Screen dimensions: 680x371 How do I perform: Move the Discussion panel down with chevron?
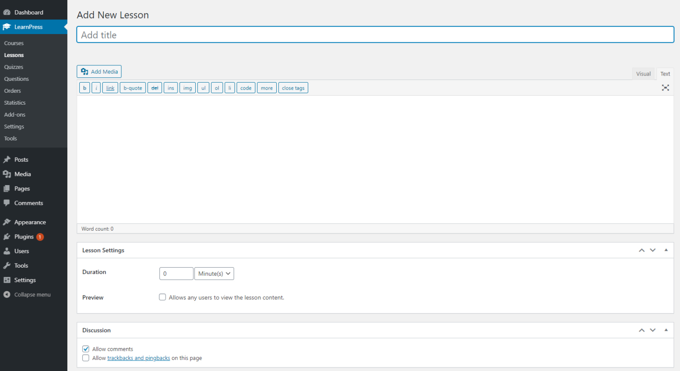click(x=653, y=330)
